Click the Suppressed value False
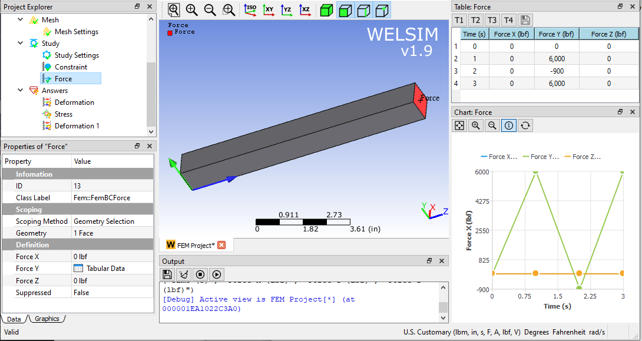Screen dimensions: 642x341 (x=112, y=293)
